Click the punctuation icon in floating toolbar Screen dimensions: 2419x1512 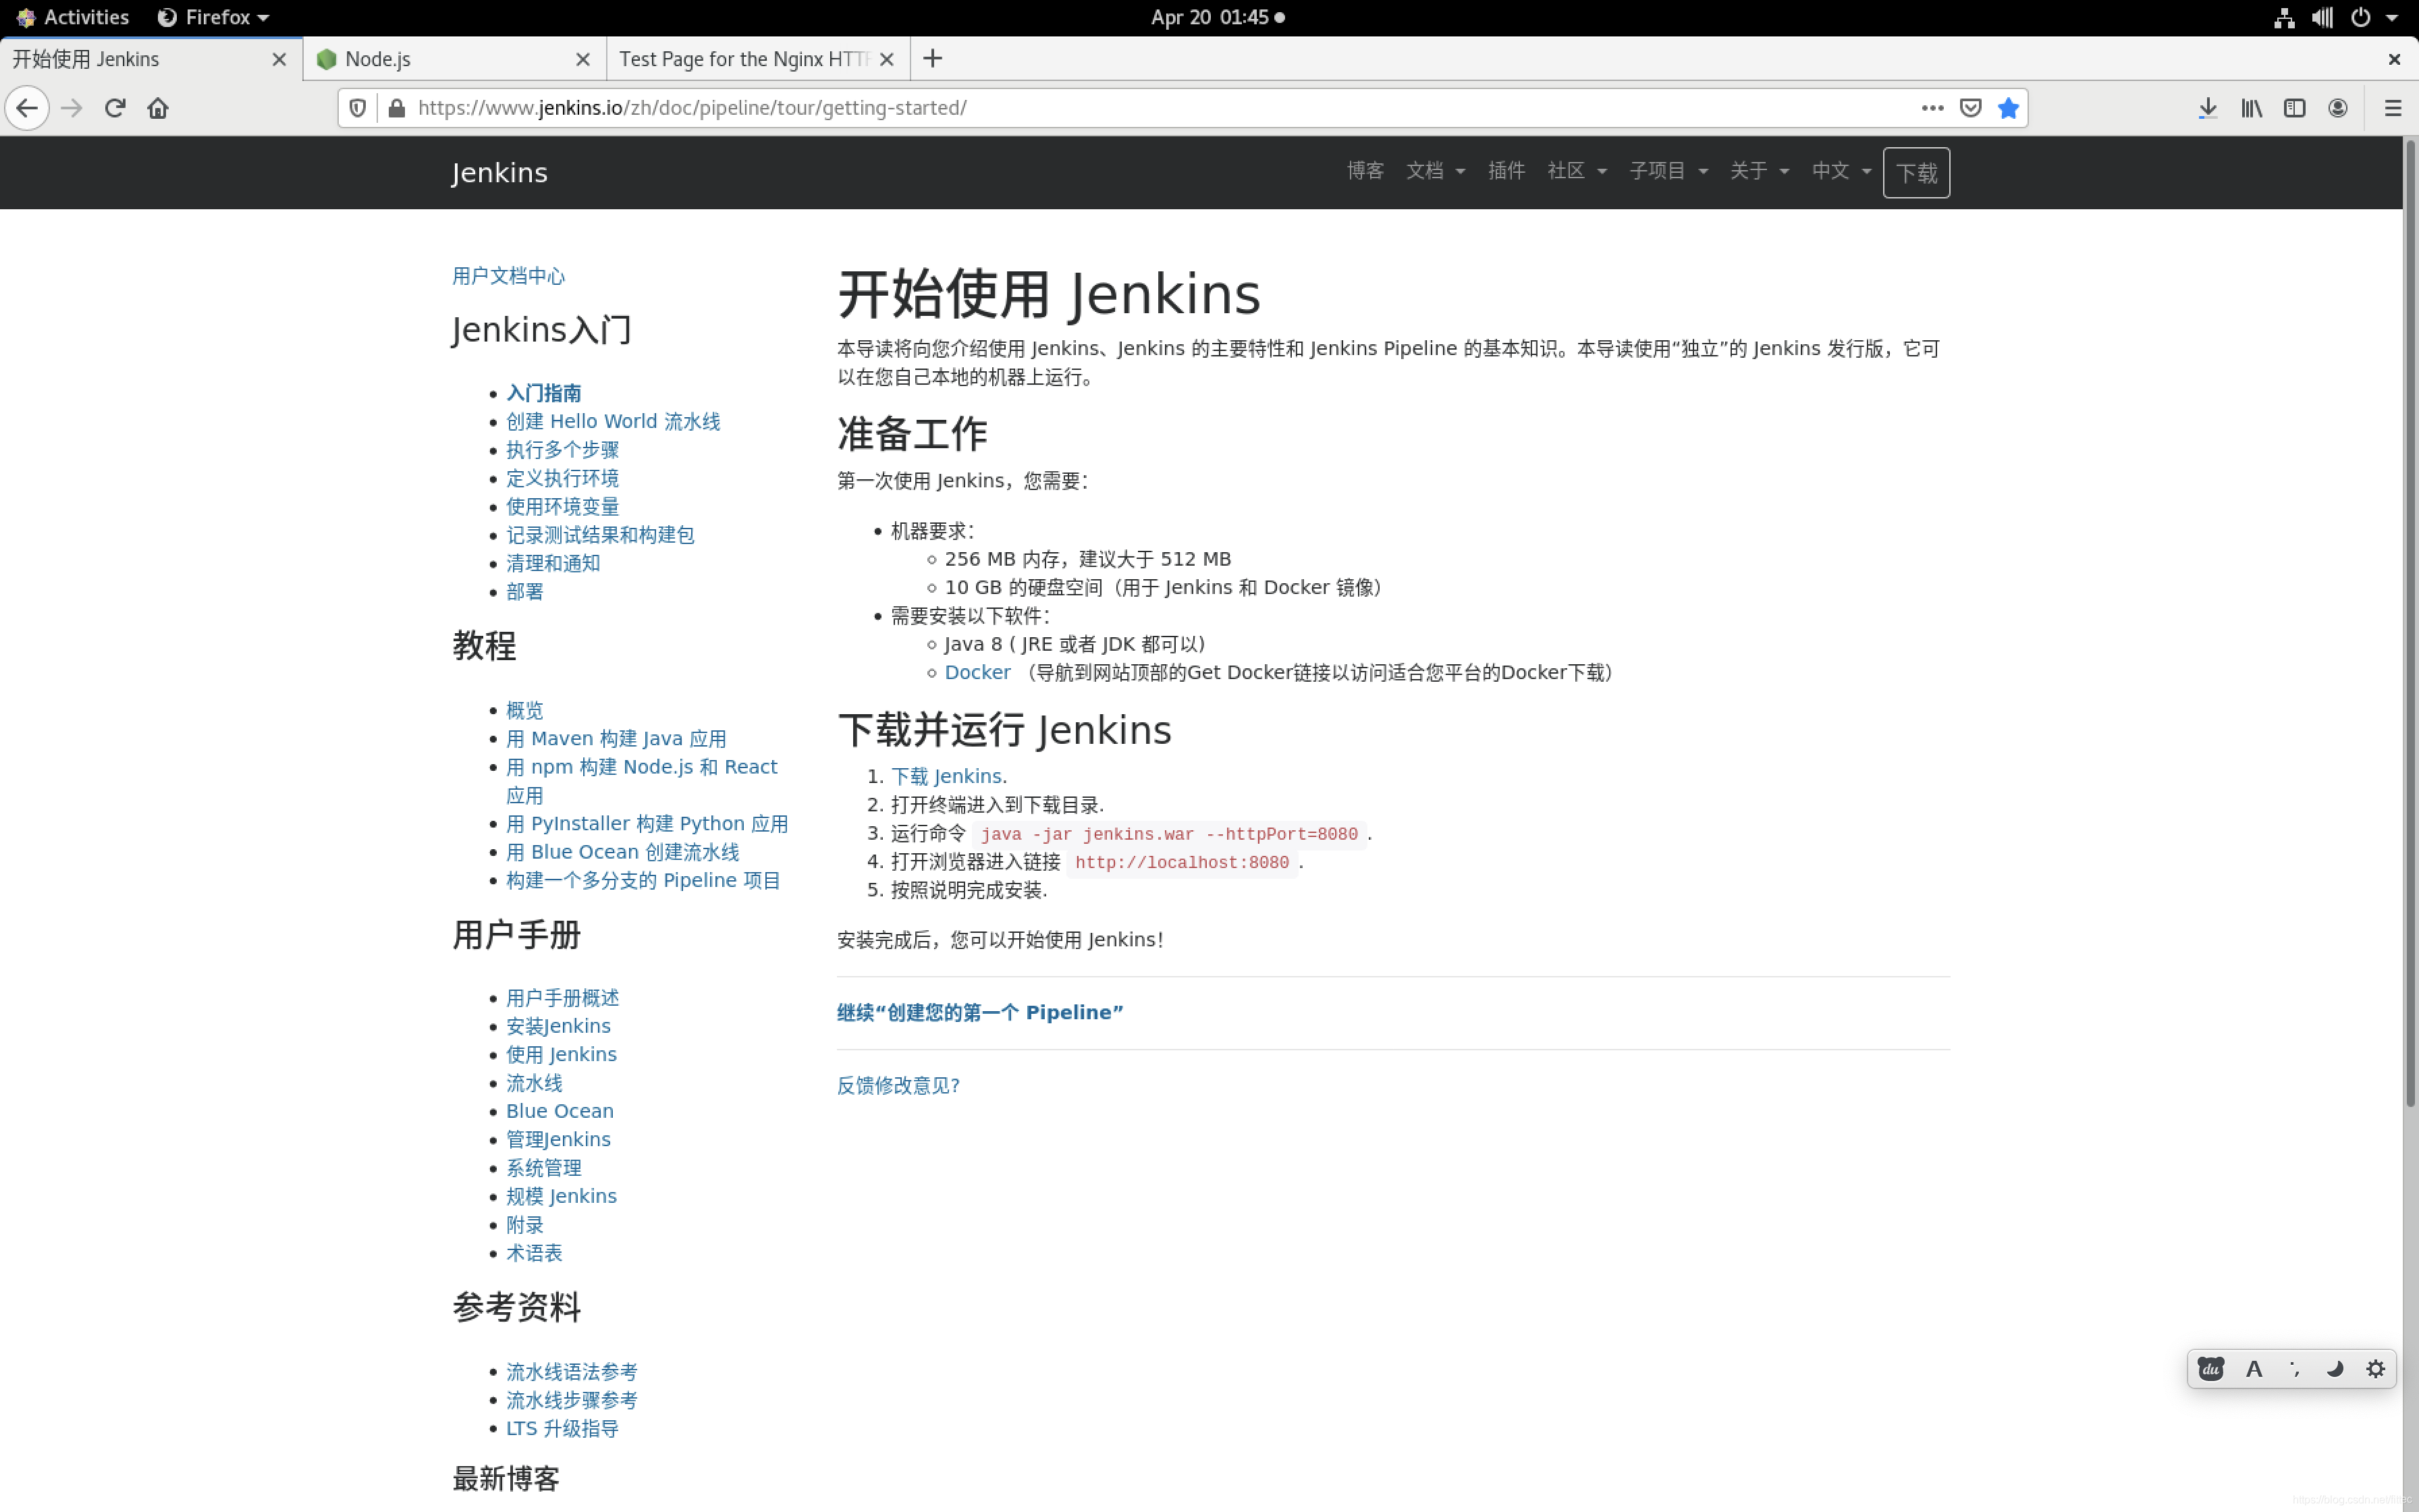[2295, 1369]
